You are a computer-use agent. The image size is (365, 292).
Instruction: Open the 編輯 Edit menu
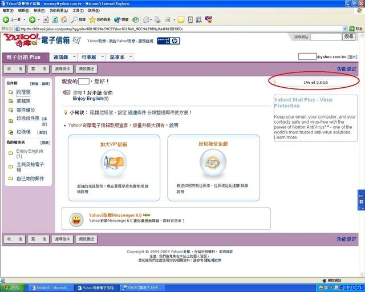(23, 10)
